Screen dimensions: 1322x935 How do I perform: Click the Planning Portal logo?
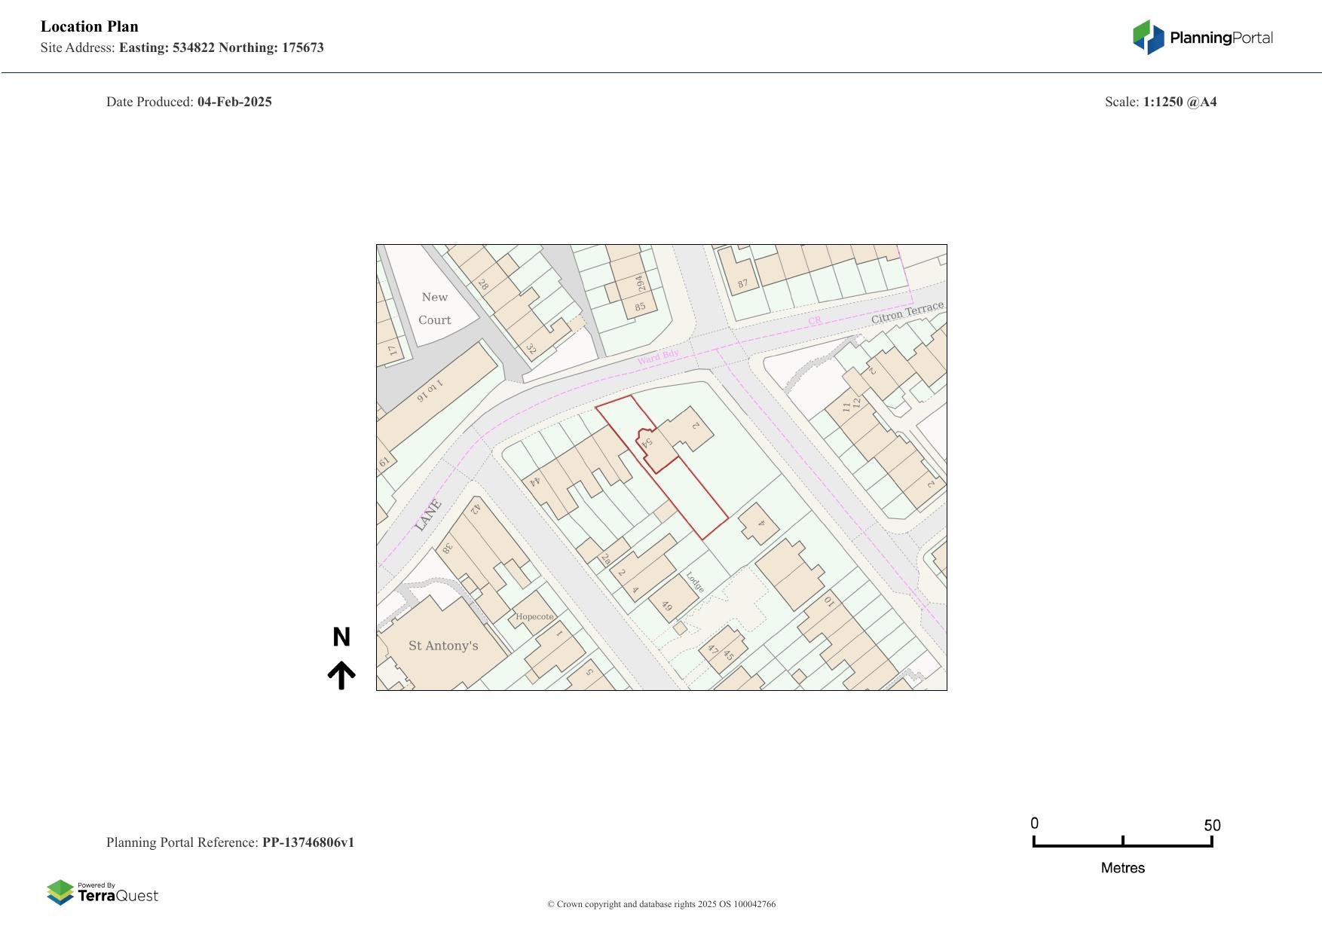pos(1202,38)
